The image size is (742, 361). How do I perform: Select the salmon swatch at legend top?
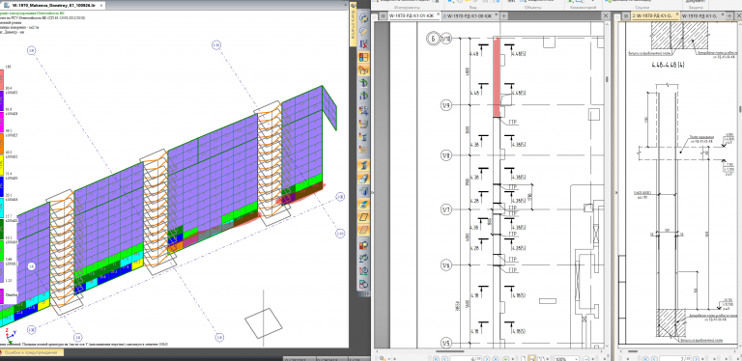[x=2, y=79]
